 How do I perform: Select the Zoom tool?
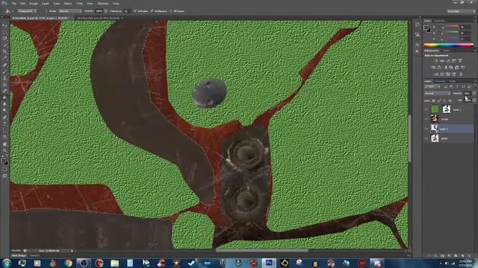[x=4, y=150]
